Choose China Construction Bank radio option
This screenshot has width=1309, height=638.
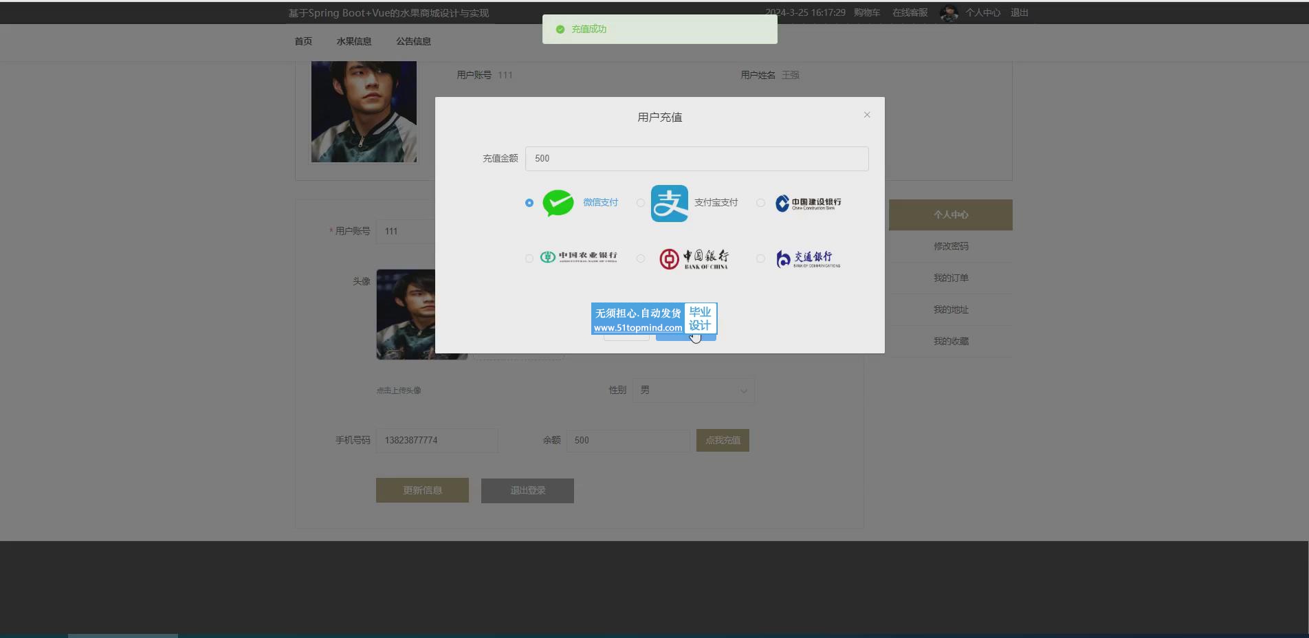(x=760, y=203)
